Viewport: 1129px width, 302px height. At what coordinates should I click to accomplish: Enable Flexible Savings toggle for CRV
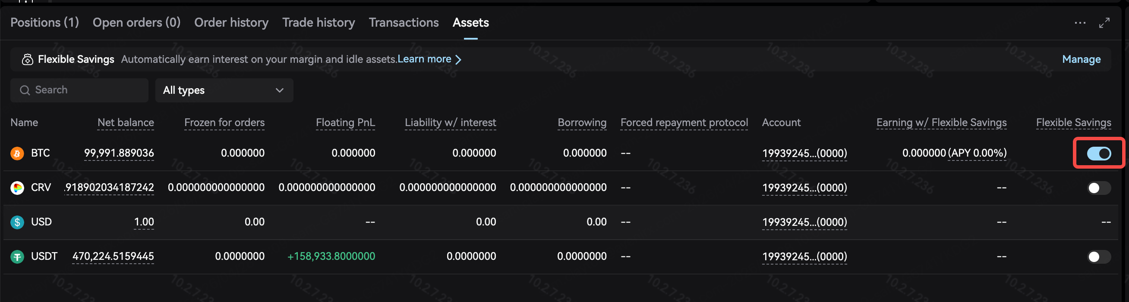[x=1099, y=188]
